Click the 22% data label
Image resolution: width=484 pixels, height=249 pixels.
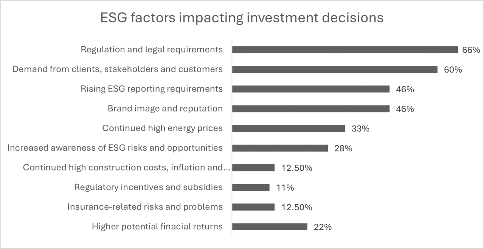(323, 227)
